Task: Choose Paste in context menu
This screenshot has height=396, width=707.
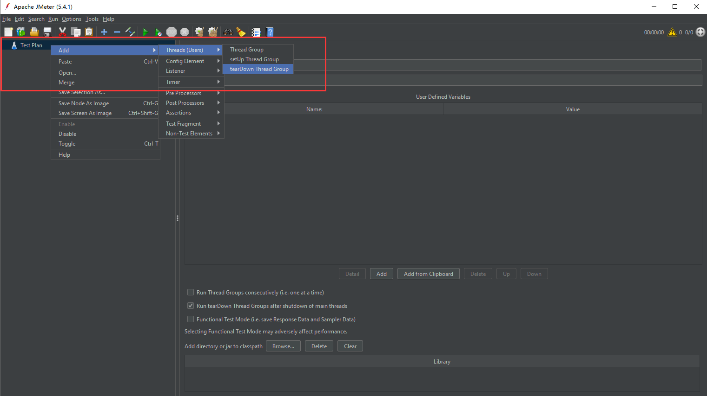Action: click(x=105, y=61)
